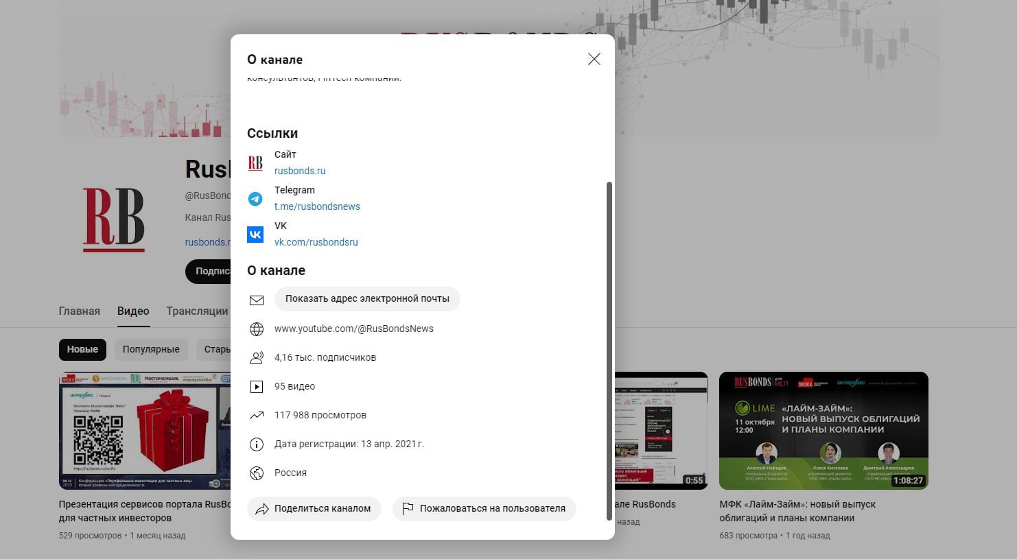Open the vk.com/rusbondsru link
1017x559 pixels.
coord(316,242)
